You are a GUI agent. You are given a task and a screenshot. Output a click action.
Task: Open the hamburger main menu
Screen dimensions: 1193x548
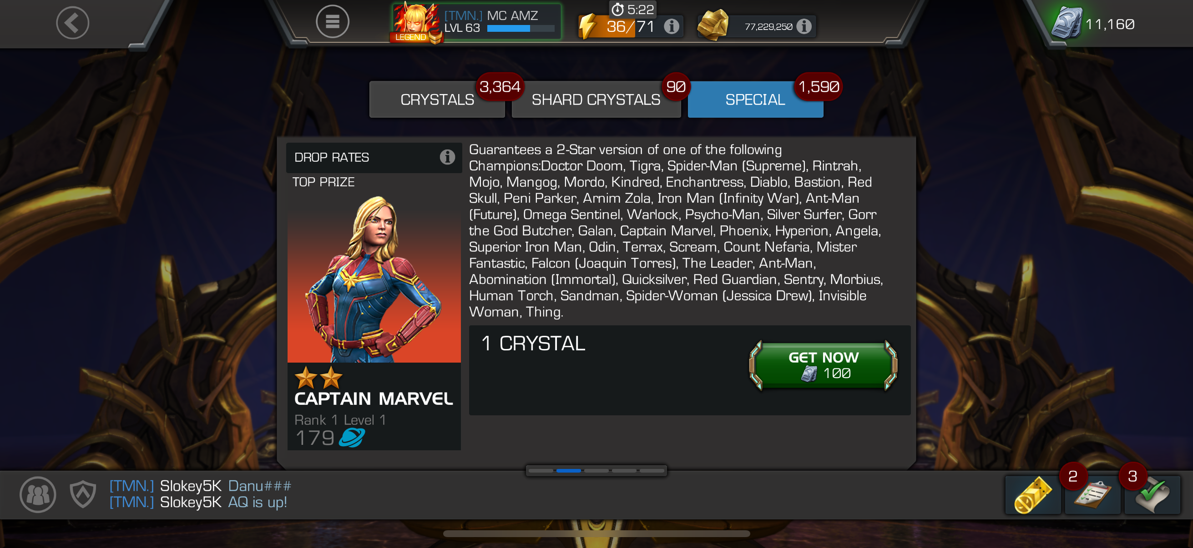tap(332, 21)
